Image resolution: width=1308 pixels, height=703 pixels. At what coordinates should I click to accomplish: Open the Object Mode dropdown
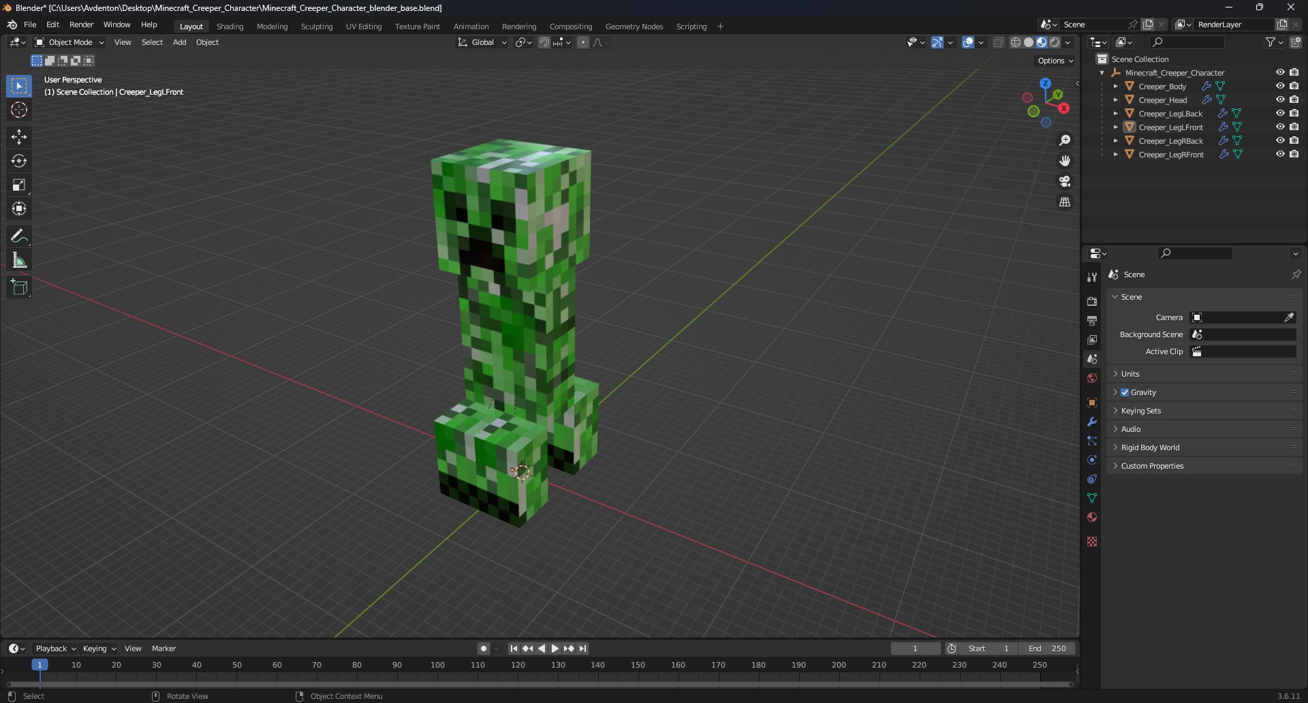tap(69, 42)
